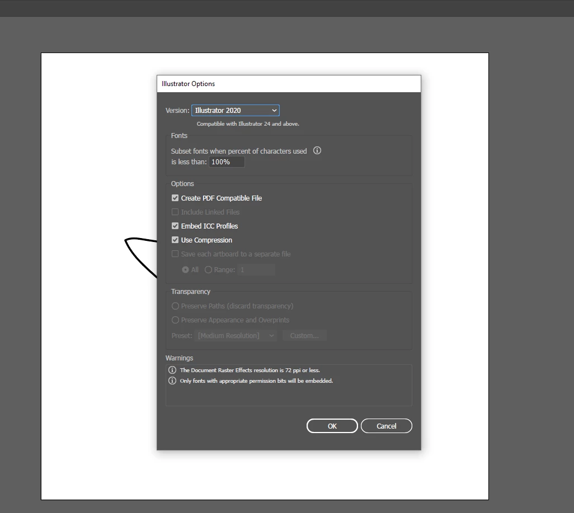Choose Preserve Paths (discard transparency)

pyautogui.click(x=175, y=306)
